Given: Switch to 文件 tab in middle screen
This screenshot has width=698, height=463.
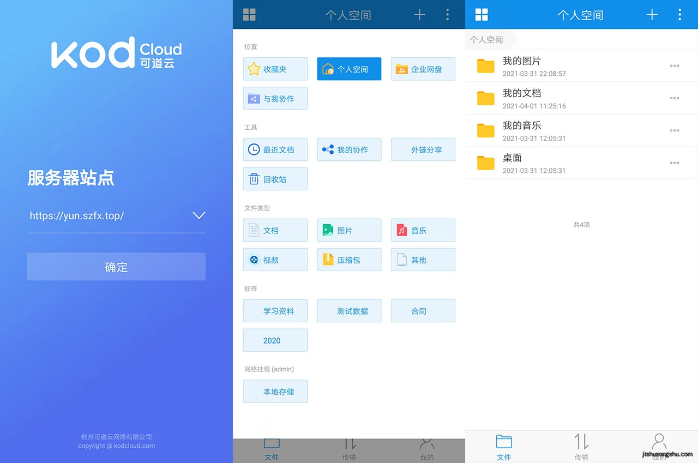Looking at the screenshot, I should click(272, 449).
